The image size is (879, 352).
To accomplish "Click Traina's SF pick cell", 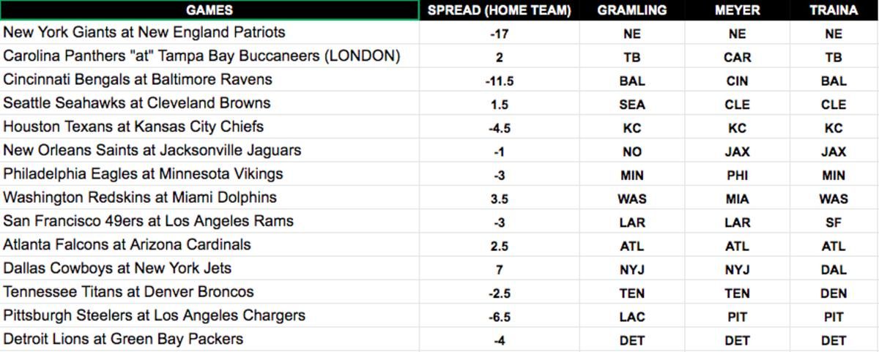I will point(834,222).
